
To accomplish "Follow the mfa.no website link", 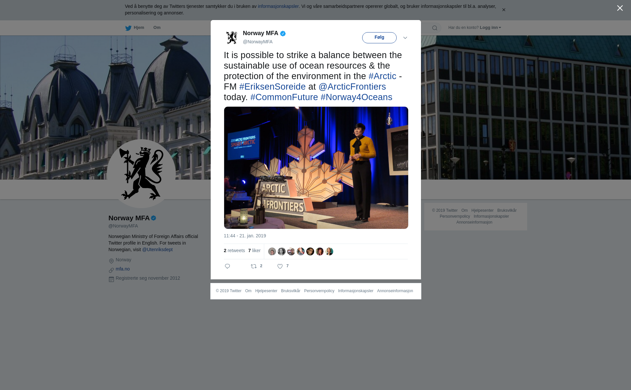I will (x=123, y=269).
